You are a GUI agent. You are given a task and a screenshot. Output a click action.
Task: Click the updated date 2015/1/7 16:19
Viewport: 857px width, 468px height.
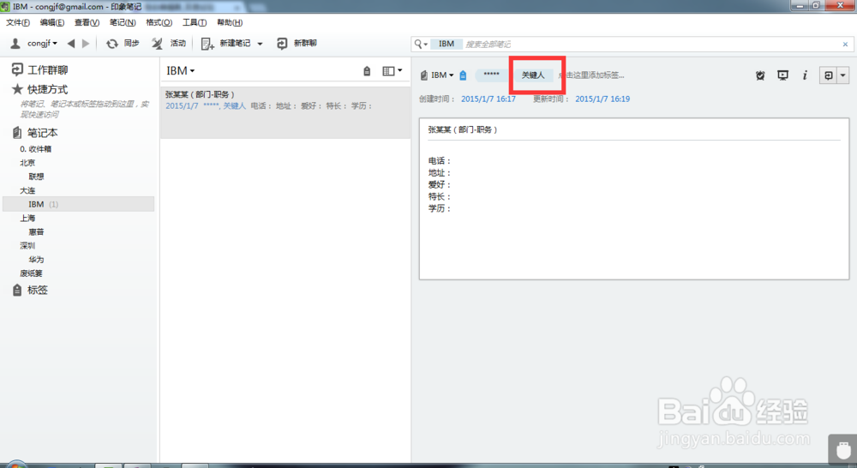tap(602, 99)
